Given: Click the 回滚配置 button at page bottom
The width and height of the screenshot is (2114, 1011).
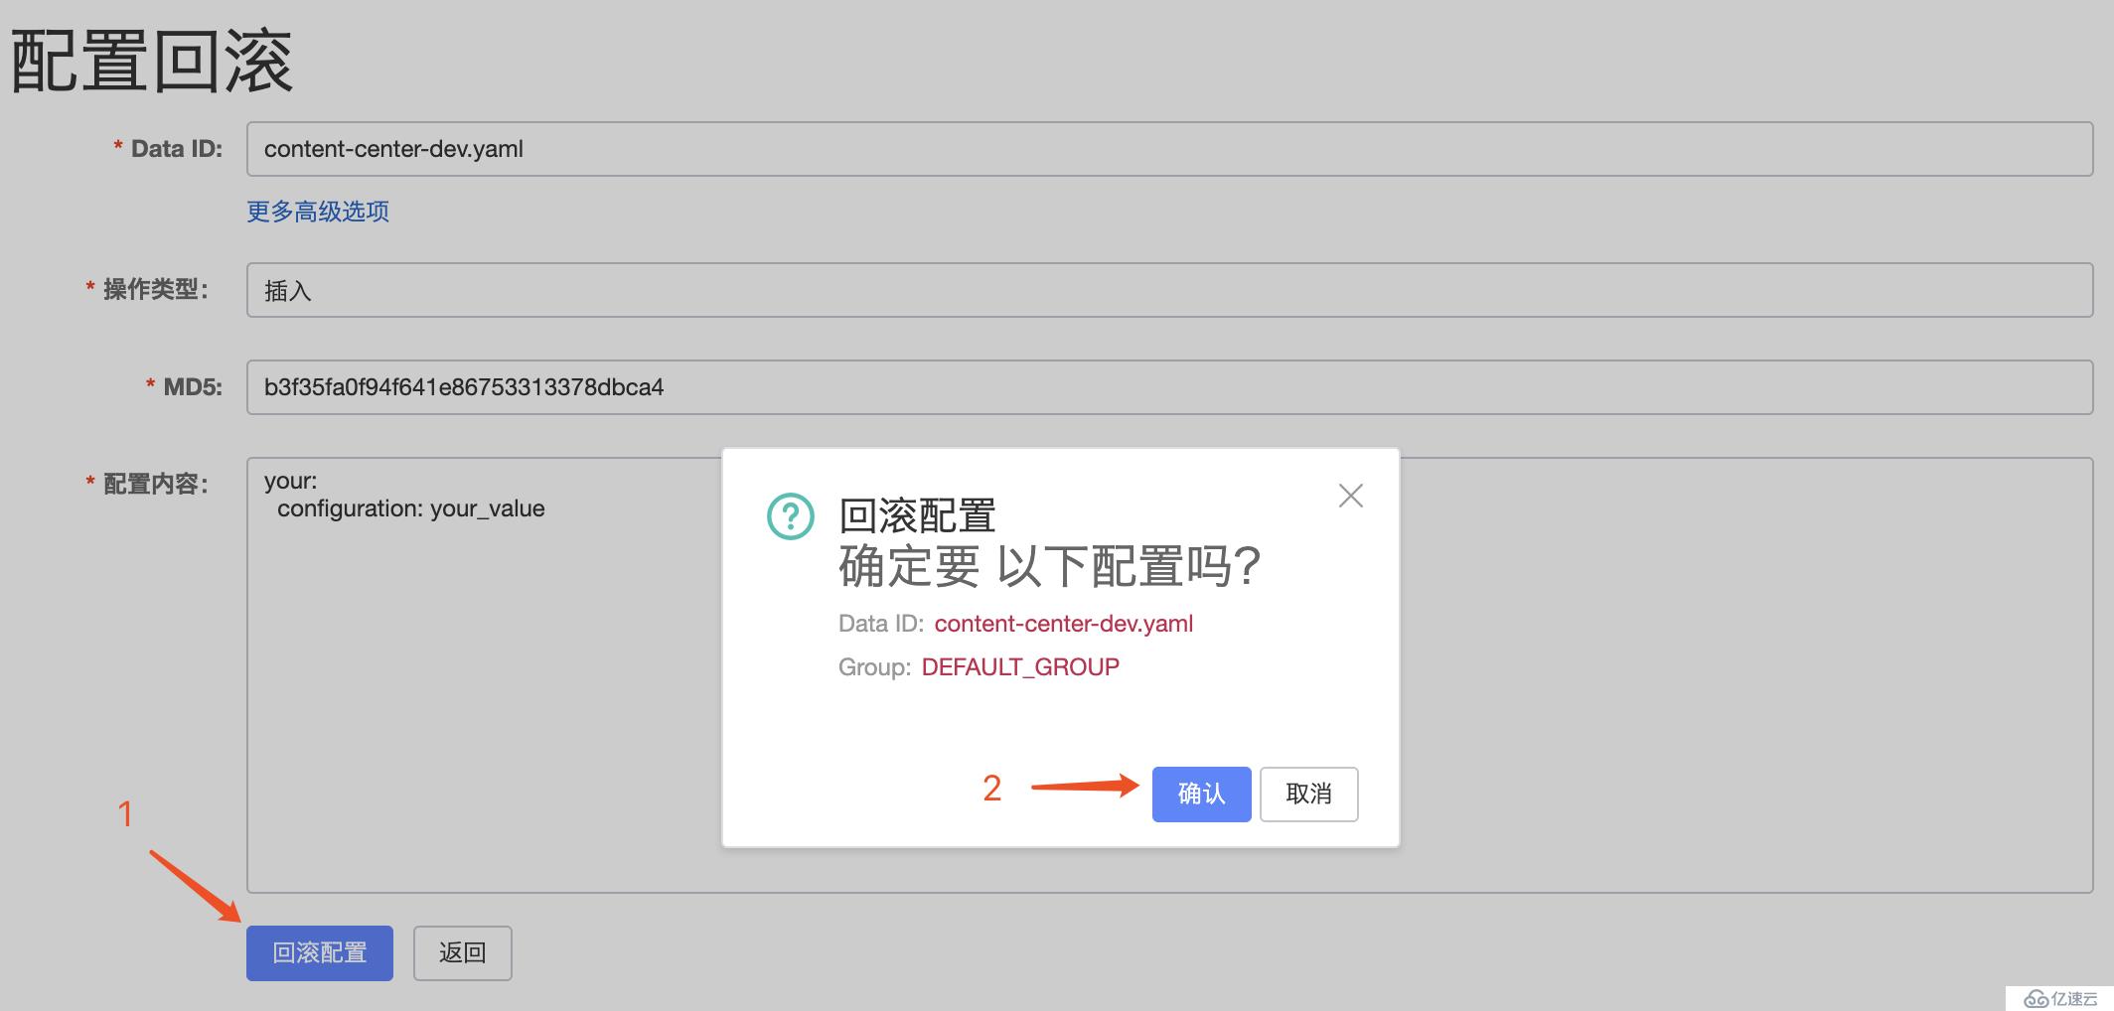Looking at the screenshot, I should (x=320, y=952).
